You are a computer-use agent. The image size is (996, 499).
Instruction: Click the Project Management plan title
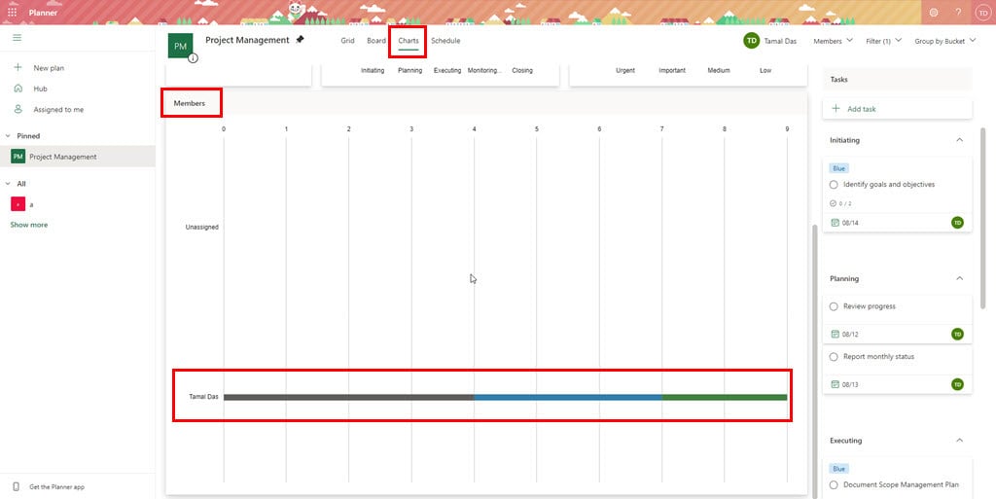click(247, 40)
